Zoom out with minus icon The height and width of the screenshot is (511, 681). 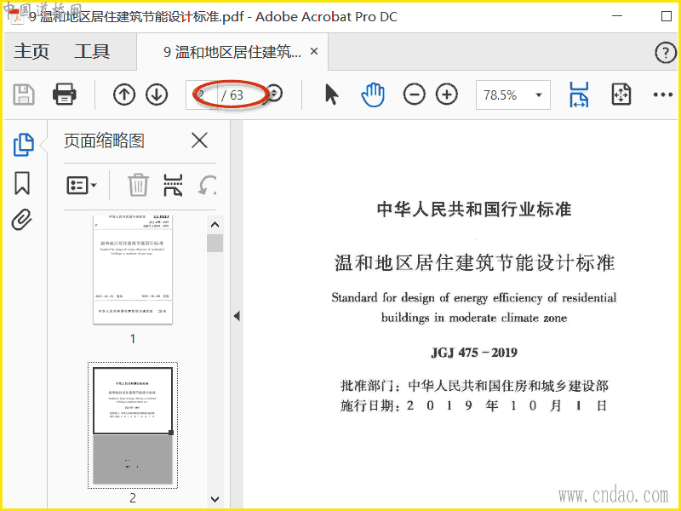(x=414, y=95)
